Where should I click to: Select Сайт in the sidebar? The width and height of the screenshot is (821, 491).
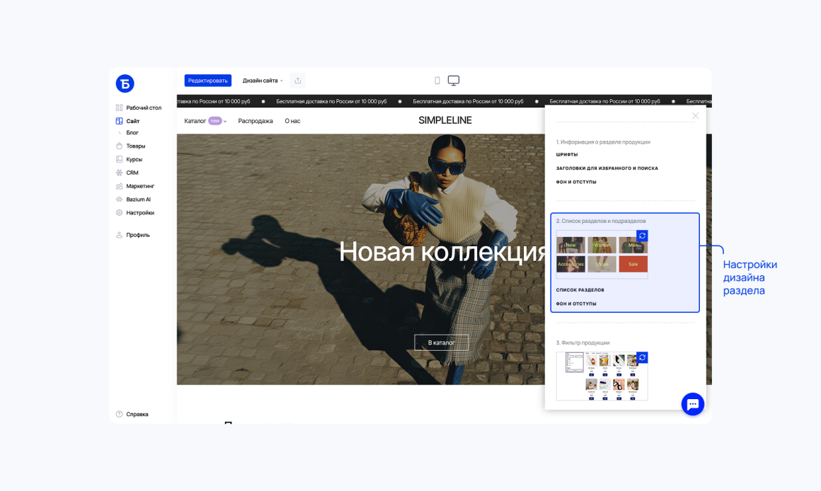pyautogui.click(x=132, y=121)
